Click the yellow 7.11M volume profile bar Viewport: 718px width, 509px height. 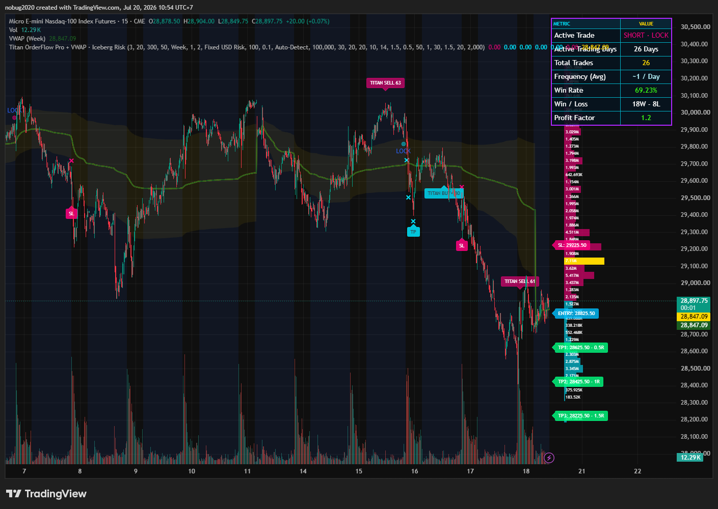(584, 261)
